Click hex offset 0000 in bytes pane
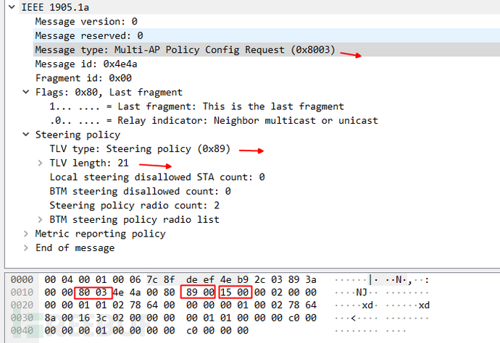Screen dimensions: 500x343 click(22, 279)
